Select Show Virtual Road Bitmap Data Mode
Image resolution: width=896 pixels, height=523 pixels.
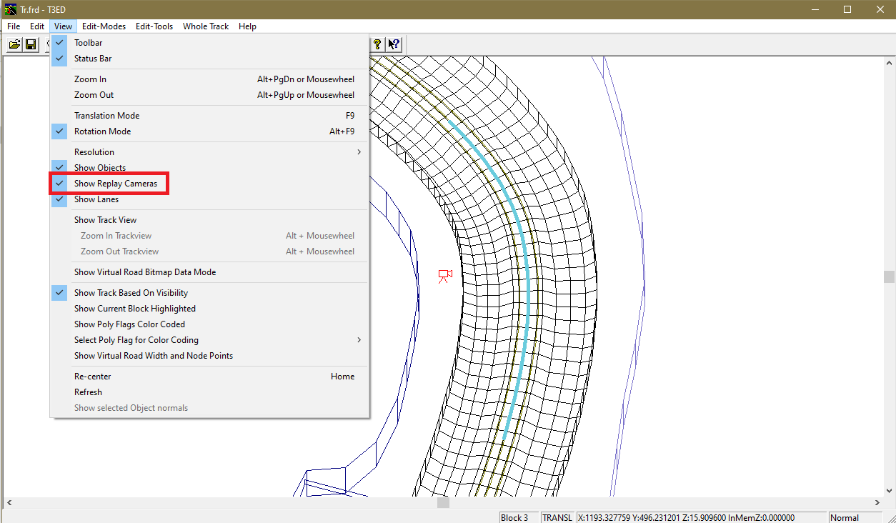pos(209,272)
